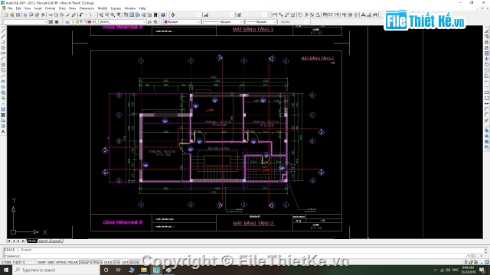
Task: Toggle GRID display in status bar
Action: [x=51, y=263]
